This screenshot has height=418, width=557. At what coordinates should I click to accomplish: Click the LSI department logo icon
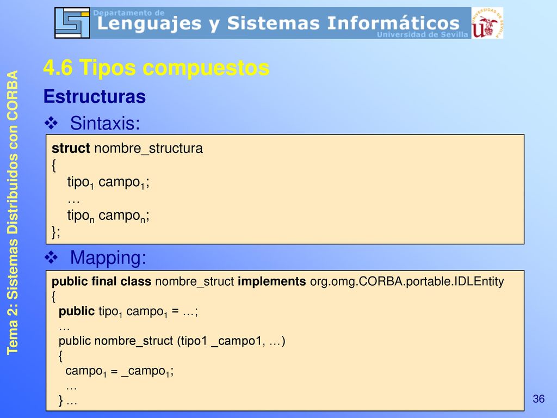coord(72,23)
